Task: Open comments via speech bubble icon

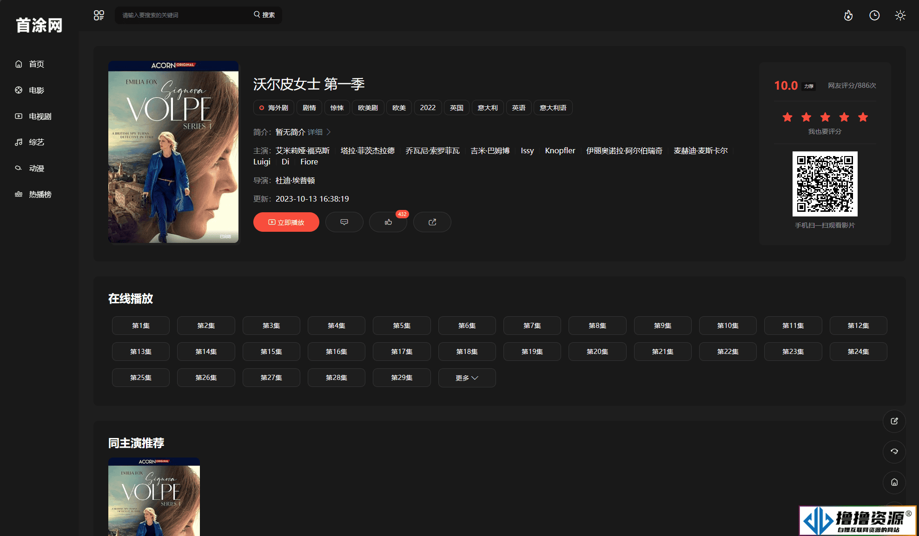Action: point(344,222)
